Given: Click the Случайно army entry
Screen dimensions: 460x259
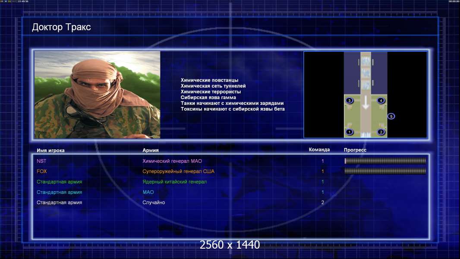Looking at the screenshot, I should tap(154, 202).
